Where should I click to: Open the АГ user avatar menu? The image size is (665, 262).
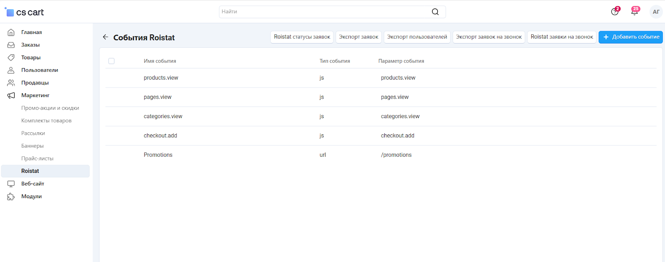point(656,12)
